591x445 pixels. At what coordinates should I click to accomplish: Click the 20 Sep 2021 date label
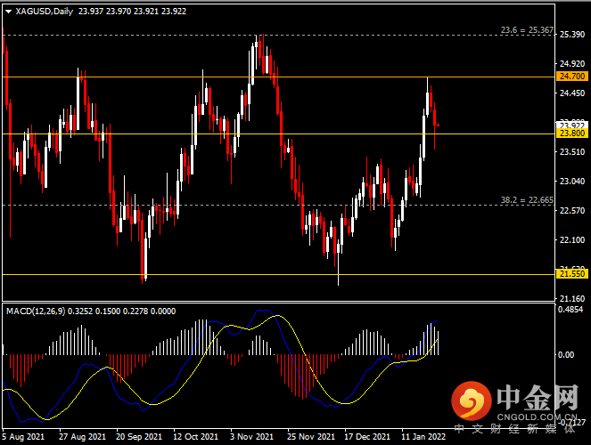pyautogui.click(x=139, y=437)
